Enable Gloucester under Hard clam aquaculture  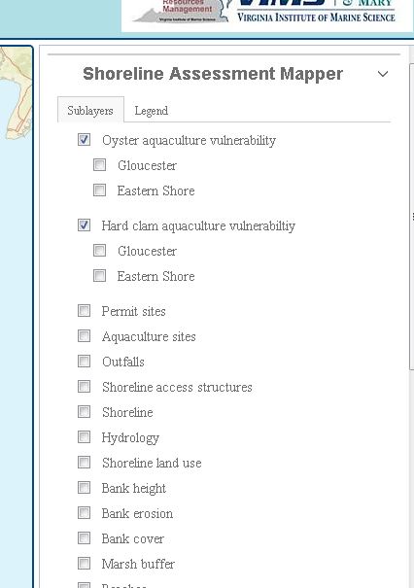[100, 251]
